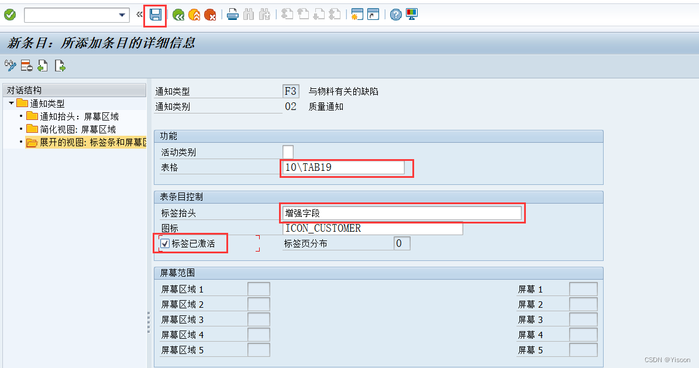The width and height of the screenshot is (699, 368).
Task: Click the green Enter checkmark
Action: click(x=9, y=15)
